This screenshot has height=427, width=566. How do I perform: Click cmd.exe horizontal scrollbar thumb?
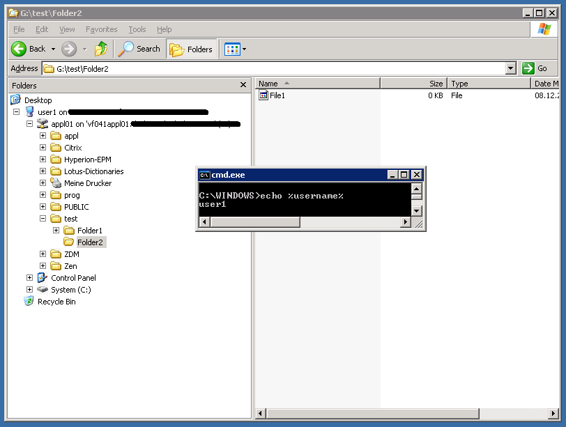click(x=255, y=222)
